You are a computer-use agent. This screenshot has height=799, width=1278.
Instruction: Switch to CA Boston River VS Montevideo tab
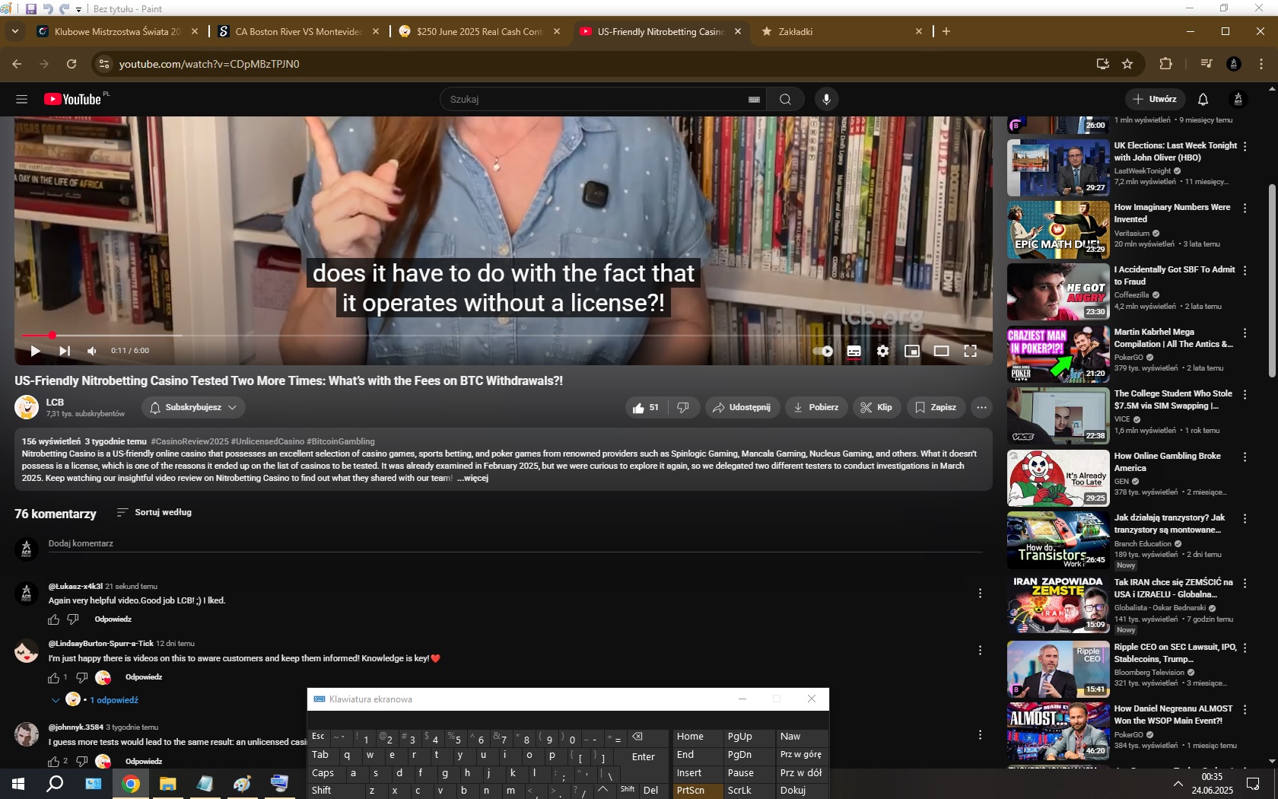[x=298, y=31]
